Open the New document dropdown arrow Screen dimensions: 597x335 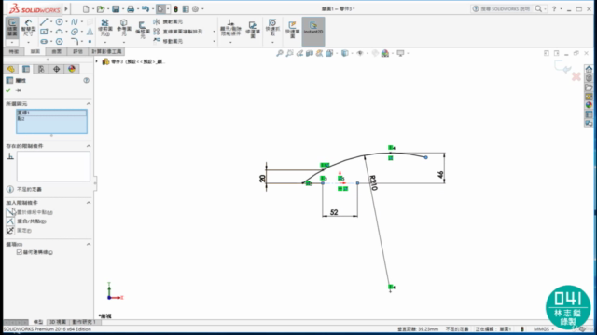pyautogui.click(x=93, y=8)
